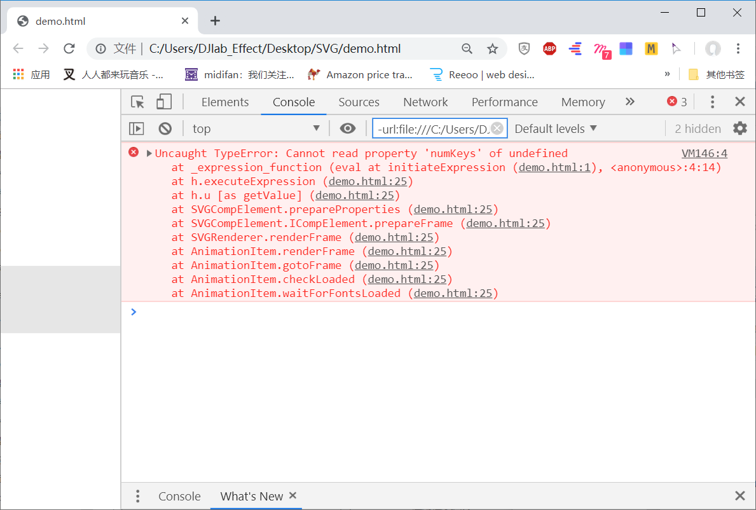The image size is (756, 510).
Task: Select the inspect element picker icon
Action: pyautogui.click(x=137, y=102)
